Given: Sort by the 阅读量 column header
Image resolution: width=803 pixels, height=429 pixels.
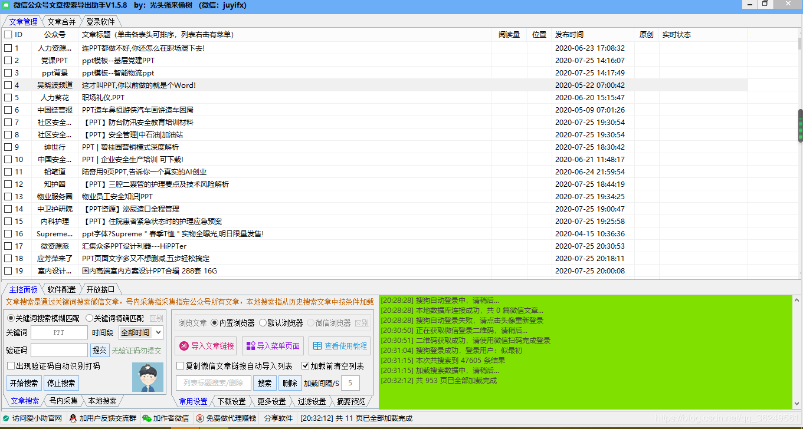Looking at the screenshot, I should point(509,35).
